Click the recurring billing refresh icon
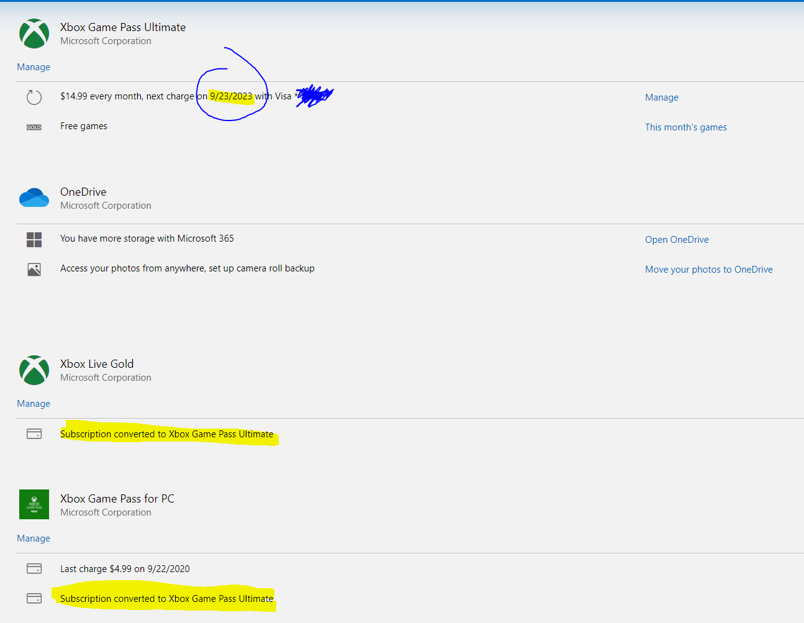The height and width of the screenshot is (623, 804). point(34,98)
